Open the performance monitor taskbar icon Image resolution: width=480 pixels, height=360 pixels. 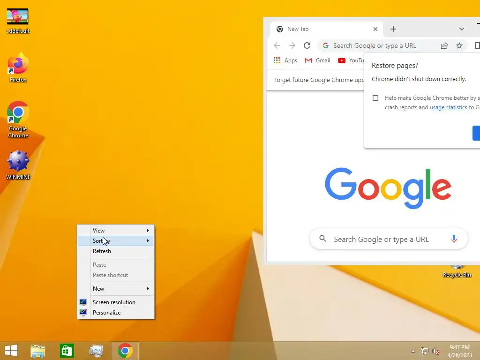[96, 351]
